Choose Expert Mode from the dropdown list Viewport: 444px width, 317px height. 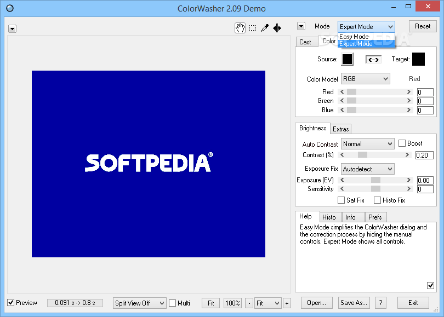(x=366, y=44)
